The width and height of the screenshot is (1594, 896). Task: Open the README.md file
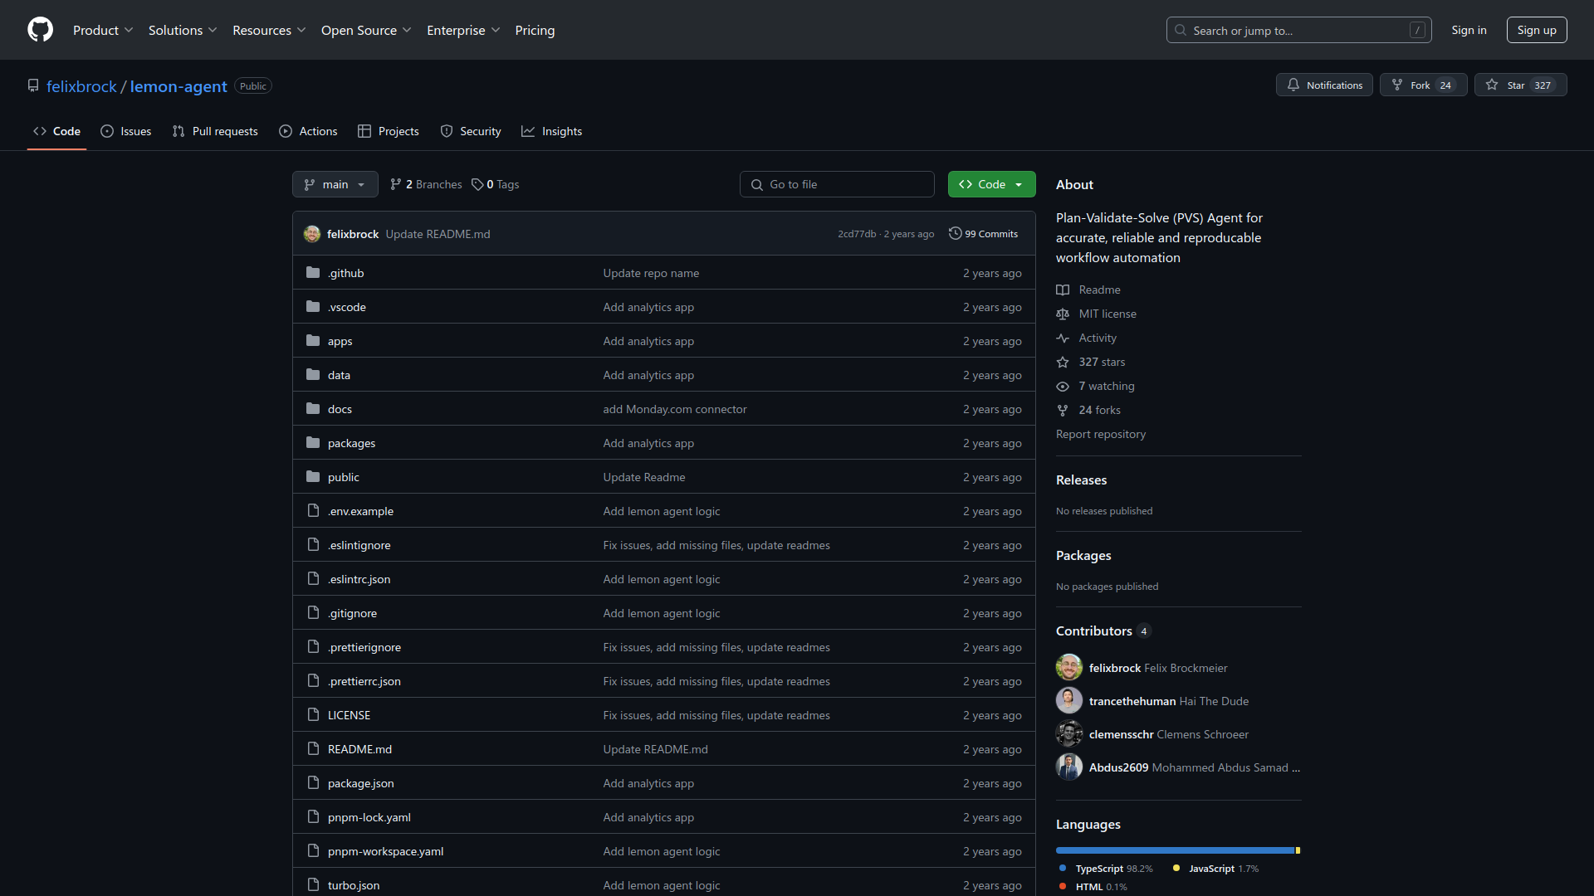pyautogui.click(x=359, y=748)
